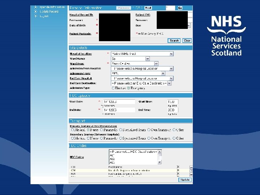Click HDC Classification listbox scroll up arrow
The image size is (260, 195).
coord(160,152)
